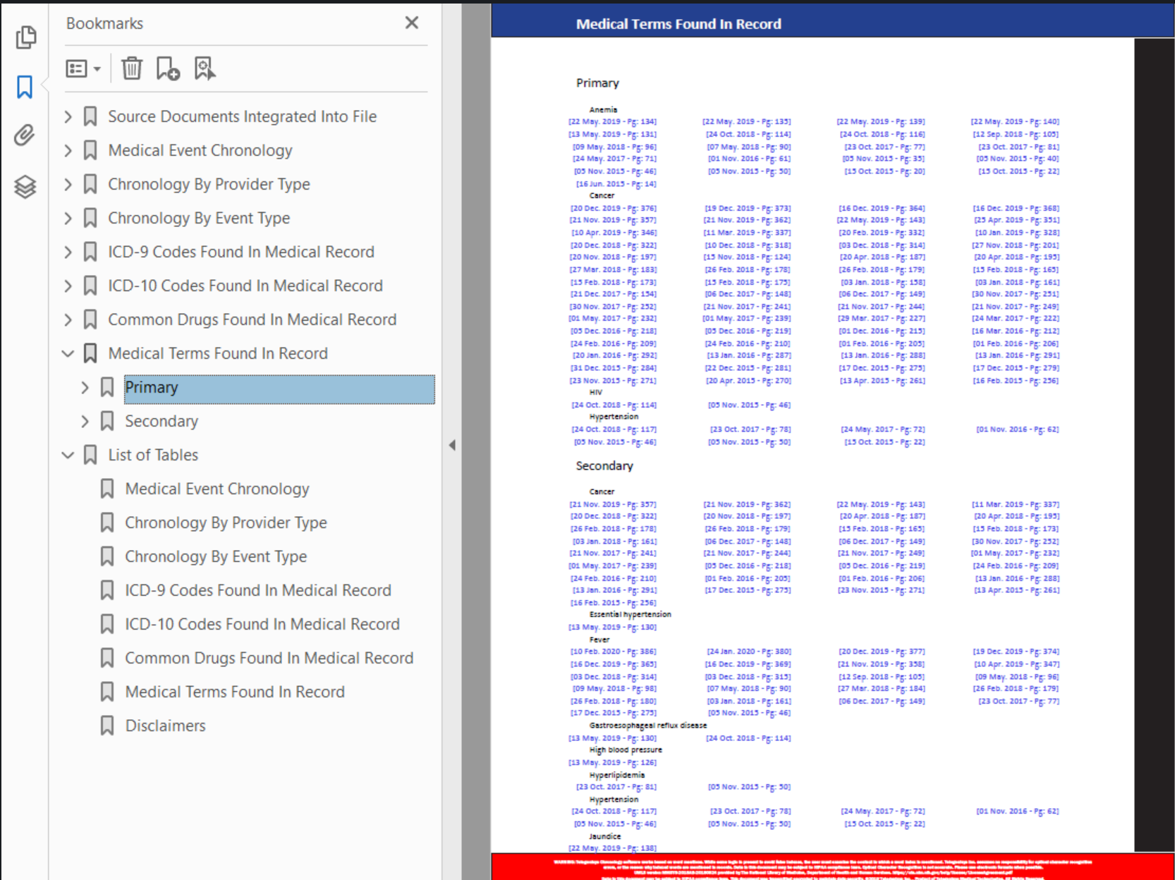Select the Primary bookmark entry
1175x880 pixels.
click(279, 389)
